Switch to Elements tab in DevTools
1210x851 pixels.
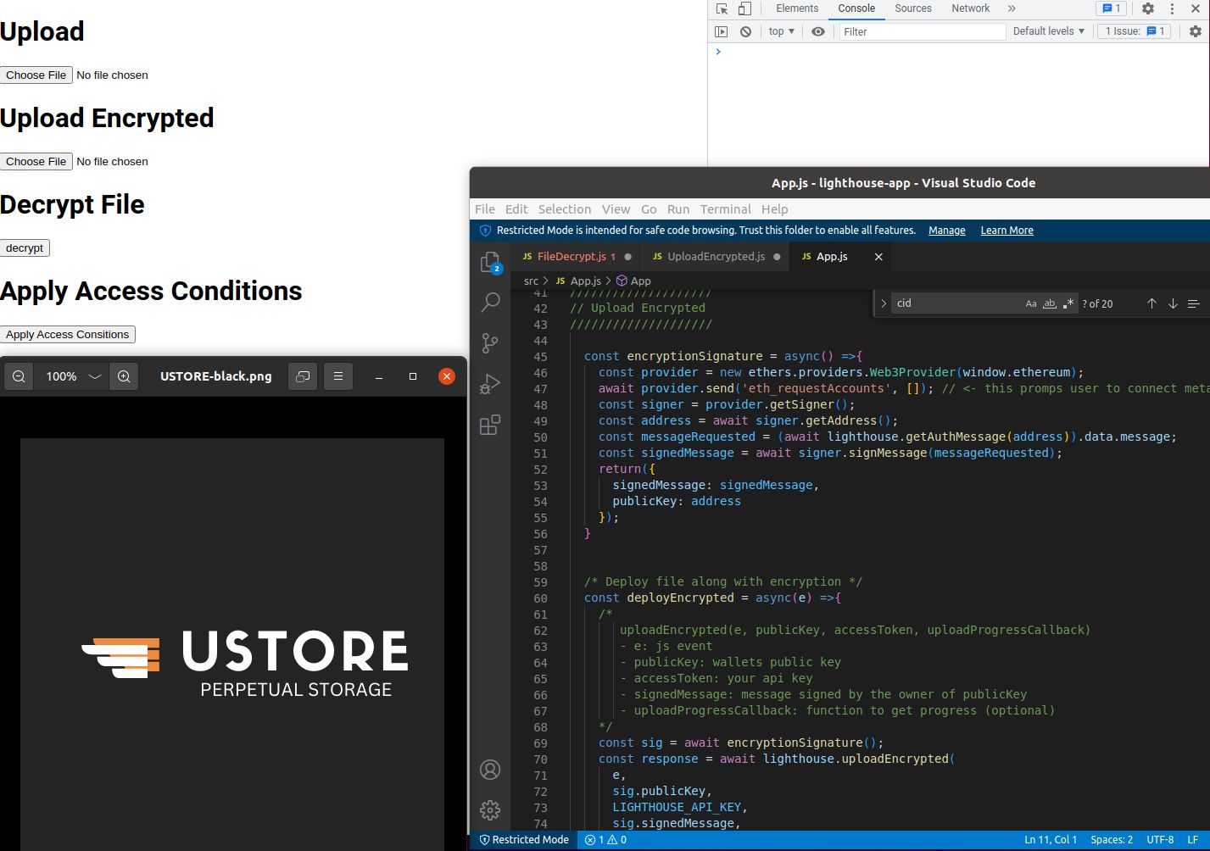tap(797, 8)
